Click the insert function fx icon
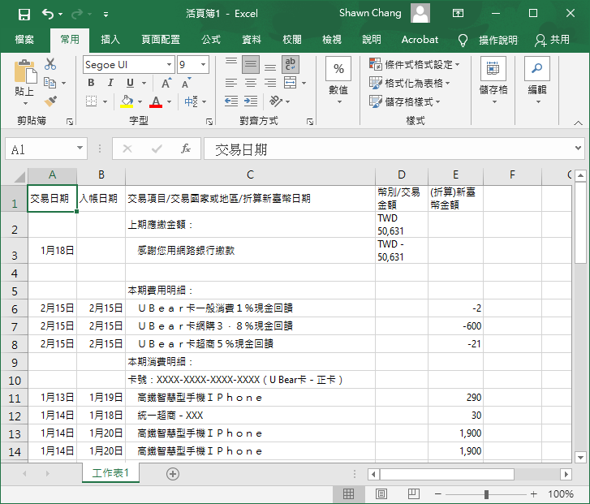The width and height of the screenshot is (590, 504). (185, 149)
